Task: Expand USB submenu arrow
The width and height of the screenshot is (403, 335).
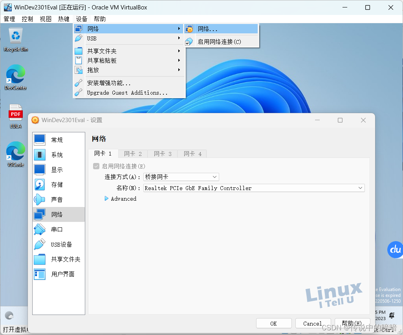Action: click(179, 38)
